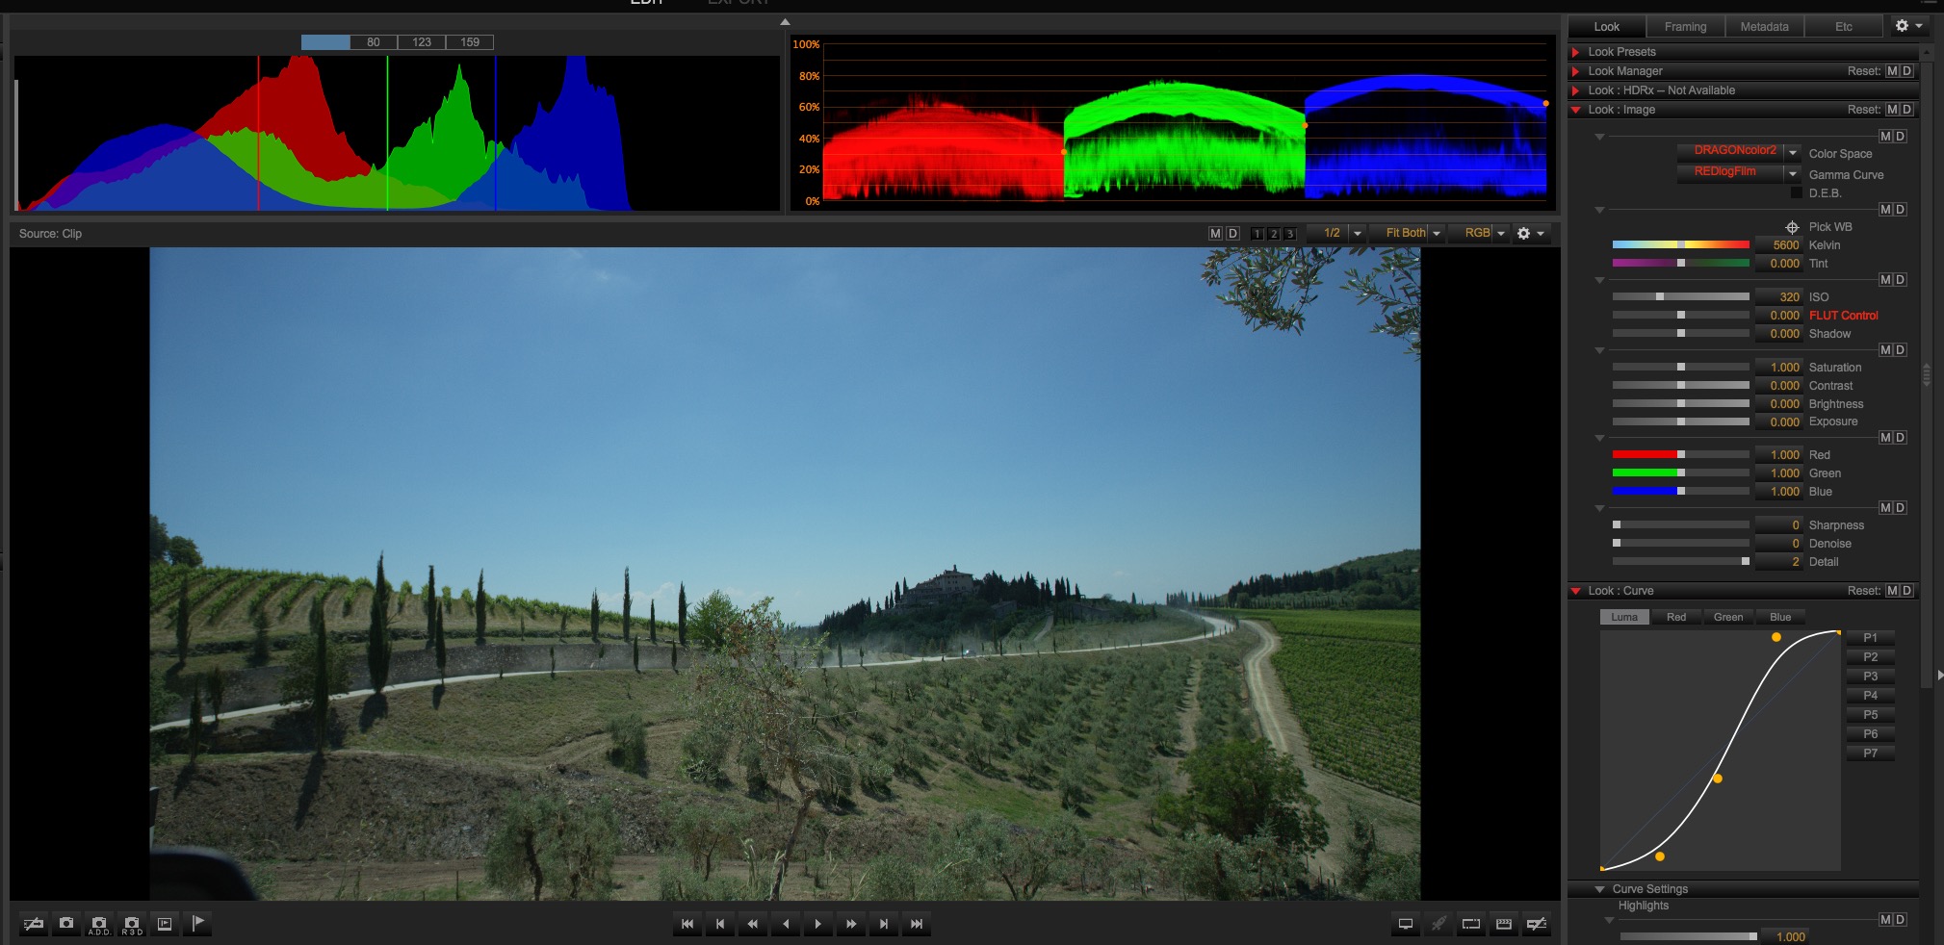The image size is (1944, 945).
Task: Expand the Look Presets section
Action: [x=1576, y=52]
